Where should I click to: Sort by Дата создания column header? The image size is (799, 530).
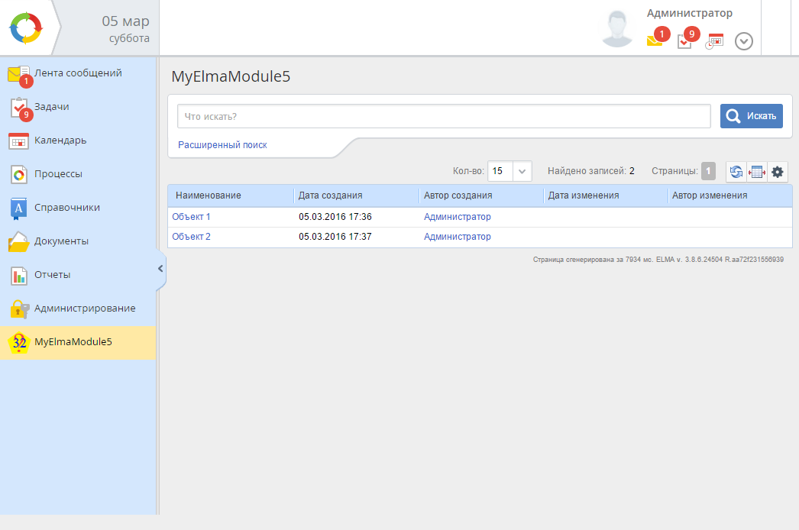tap(330, 196)
